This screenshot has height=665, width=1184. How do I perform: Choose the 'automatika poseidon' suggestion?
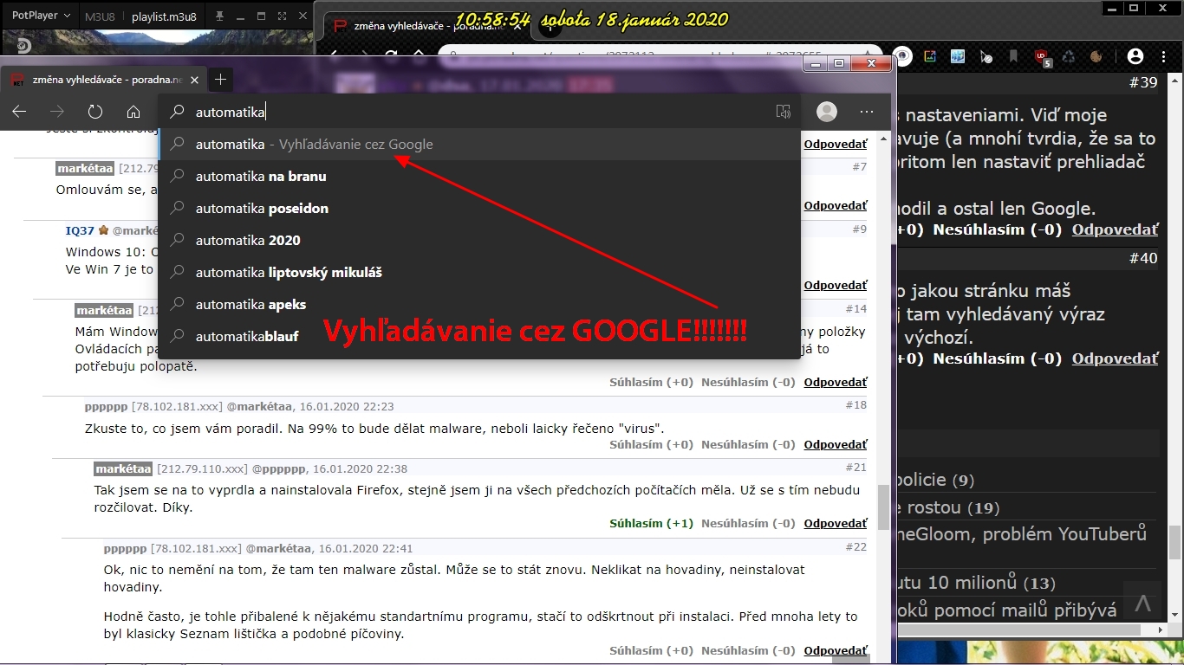(479, 209)
